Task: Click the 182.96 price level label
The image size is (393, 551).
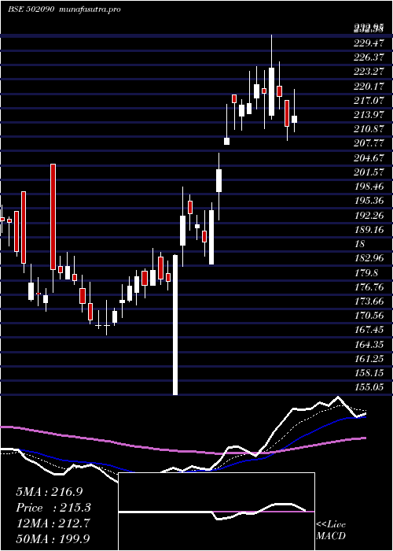Action: 369,259
